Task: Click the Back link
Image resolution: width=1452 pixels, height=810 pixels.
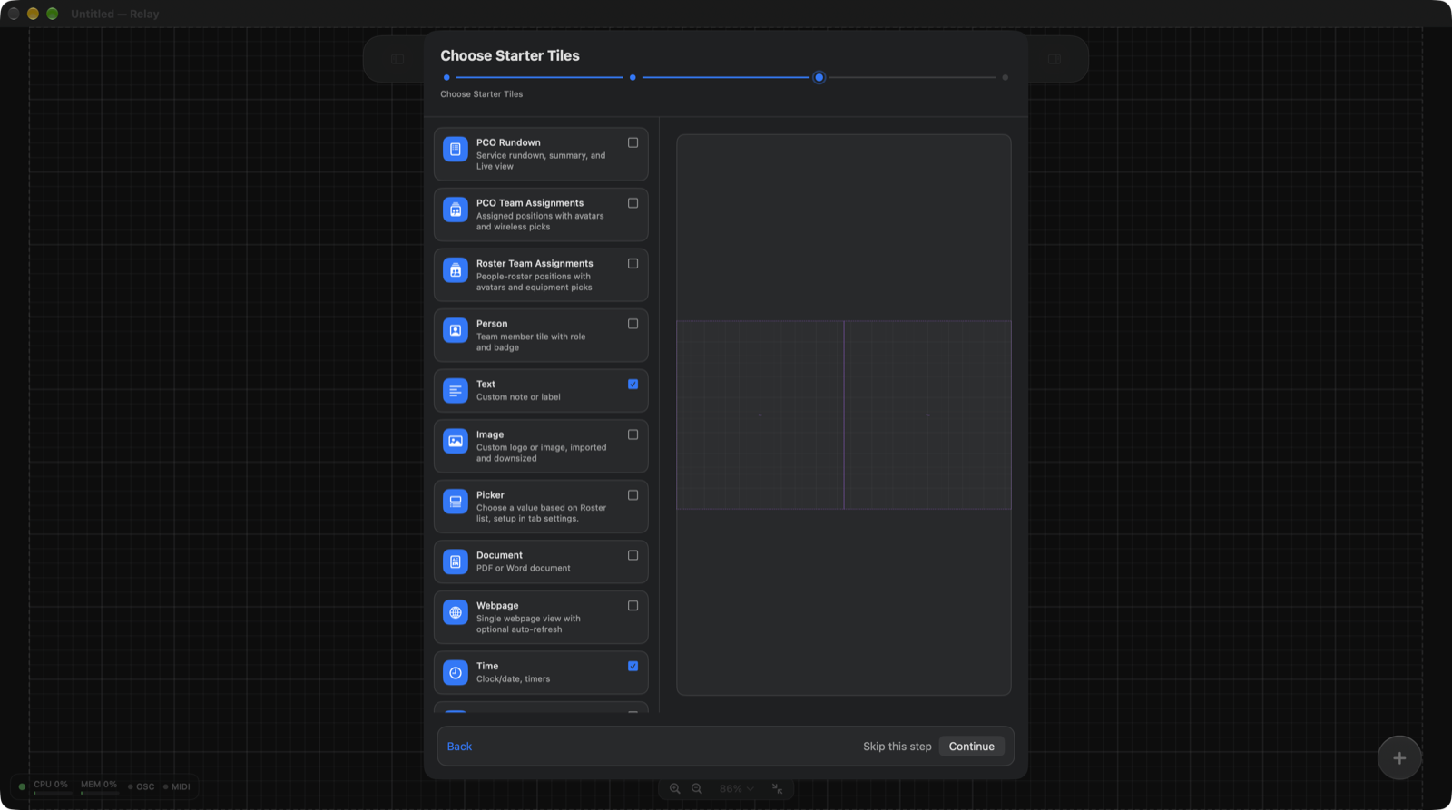Action: pyautogui.click(x=459, y=747)
